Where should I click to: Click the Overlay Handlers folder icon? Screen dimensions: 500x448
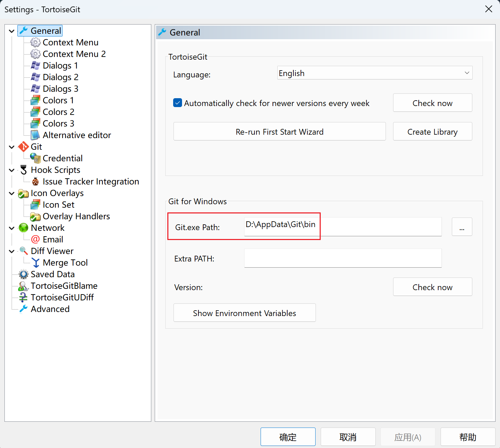coord(36,216)
